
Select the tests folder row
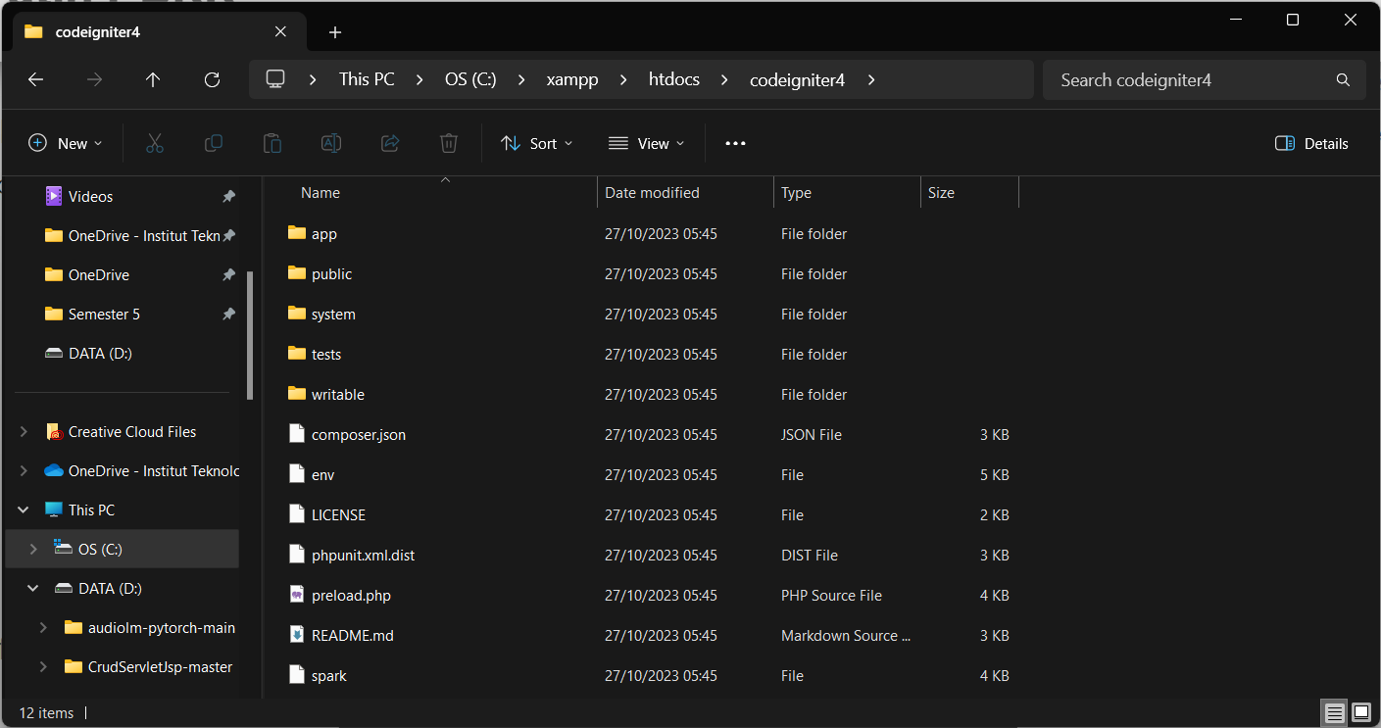click(x=647, y=354)
